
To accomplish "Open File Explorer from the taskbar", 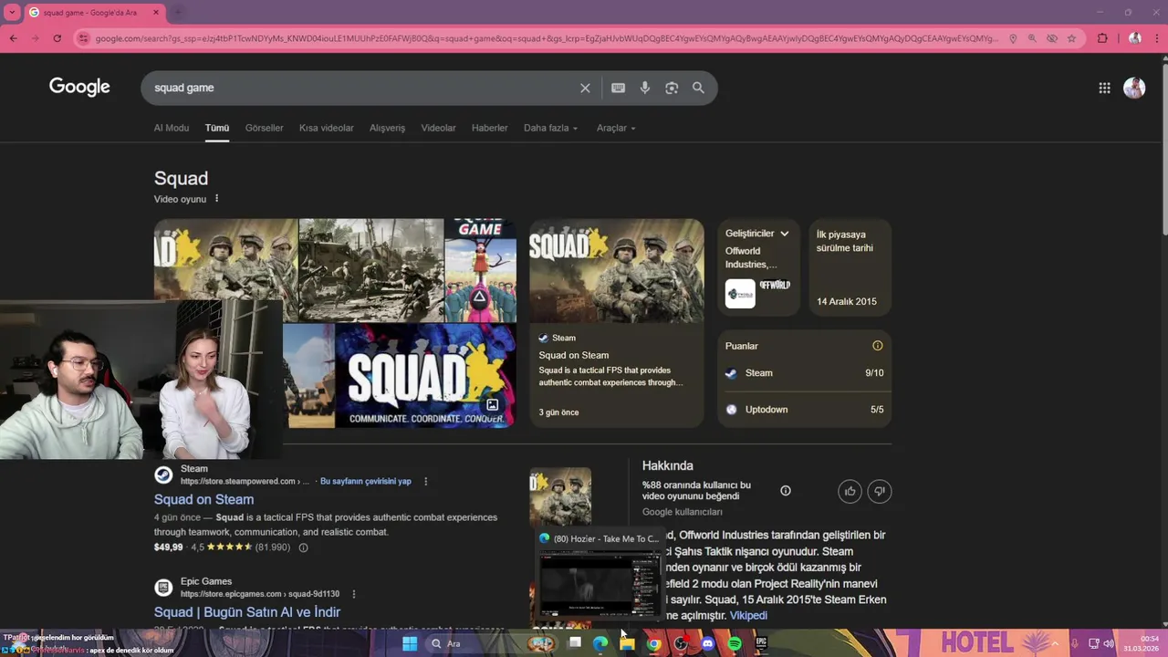I will [627, 644].
